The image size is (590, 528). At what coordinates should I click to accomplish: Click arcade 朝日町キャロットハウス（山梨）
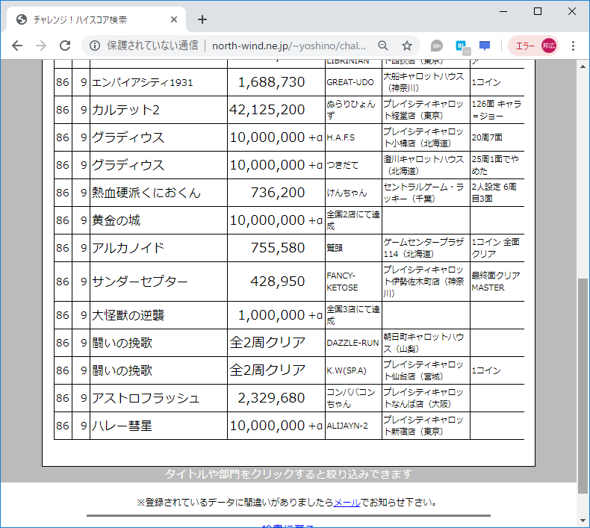(x=423, y=343)
